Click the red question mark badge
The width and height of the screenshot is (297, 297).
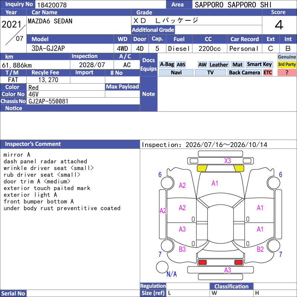pyautogui.click(x=287, y=72)
